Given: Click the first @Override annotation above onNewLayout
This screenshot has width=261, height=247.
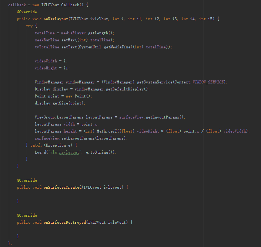Looking at the screenshot, I should tap(27, 12).
